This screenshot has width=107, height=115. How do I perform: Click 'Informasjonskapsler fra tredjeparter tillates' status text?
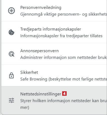click(x=61, y=36)
